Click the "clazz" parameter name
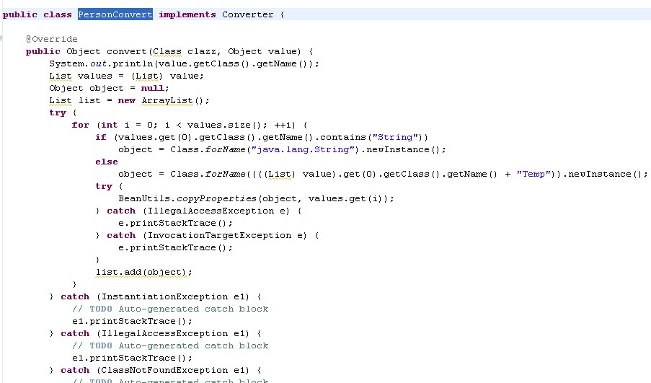Image resolution: width=651 pixels, height=383 pixels. click(202, 51)
